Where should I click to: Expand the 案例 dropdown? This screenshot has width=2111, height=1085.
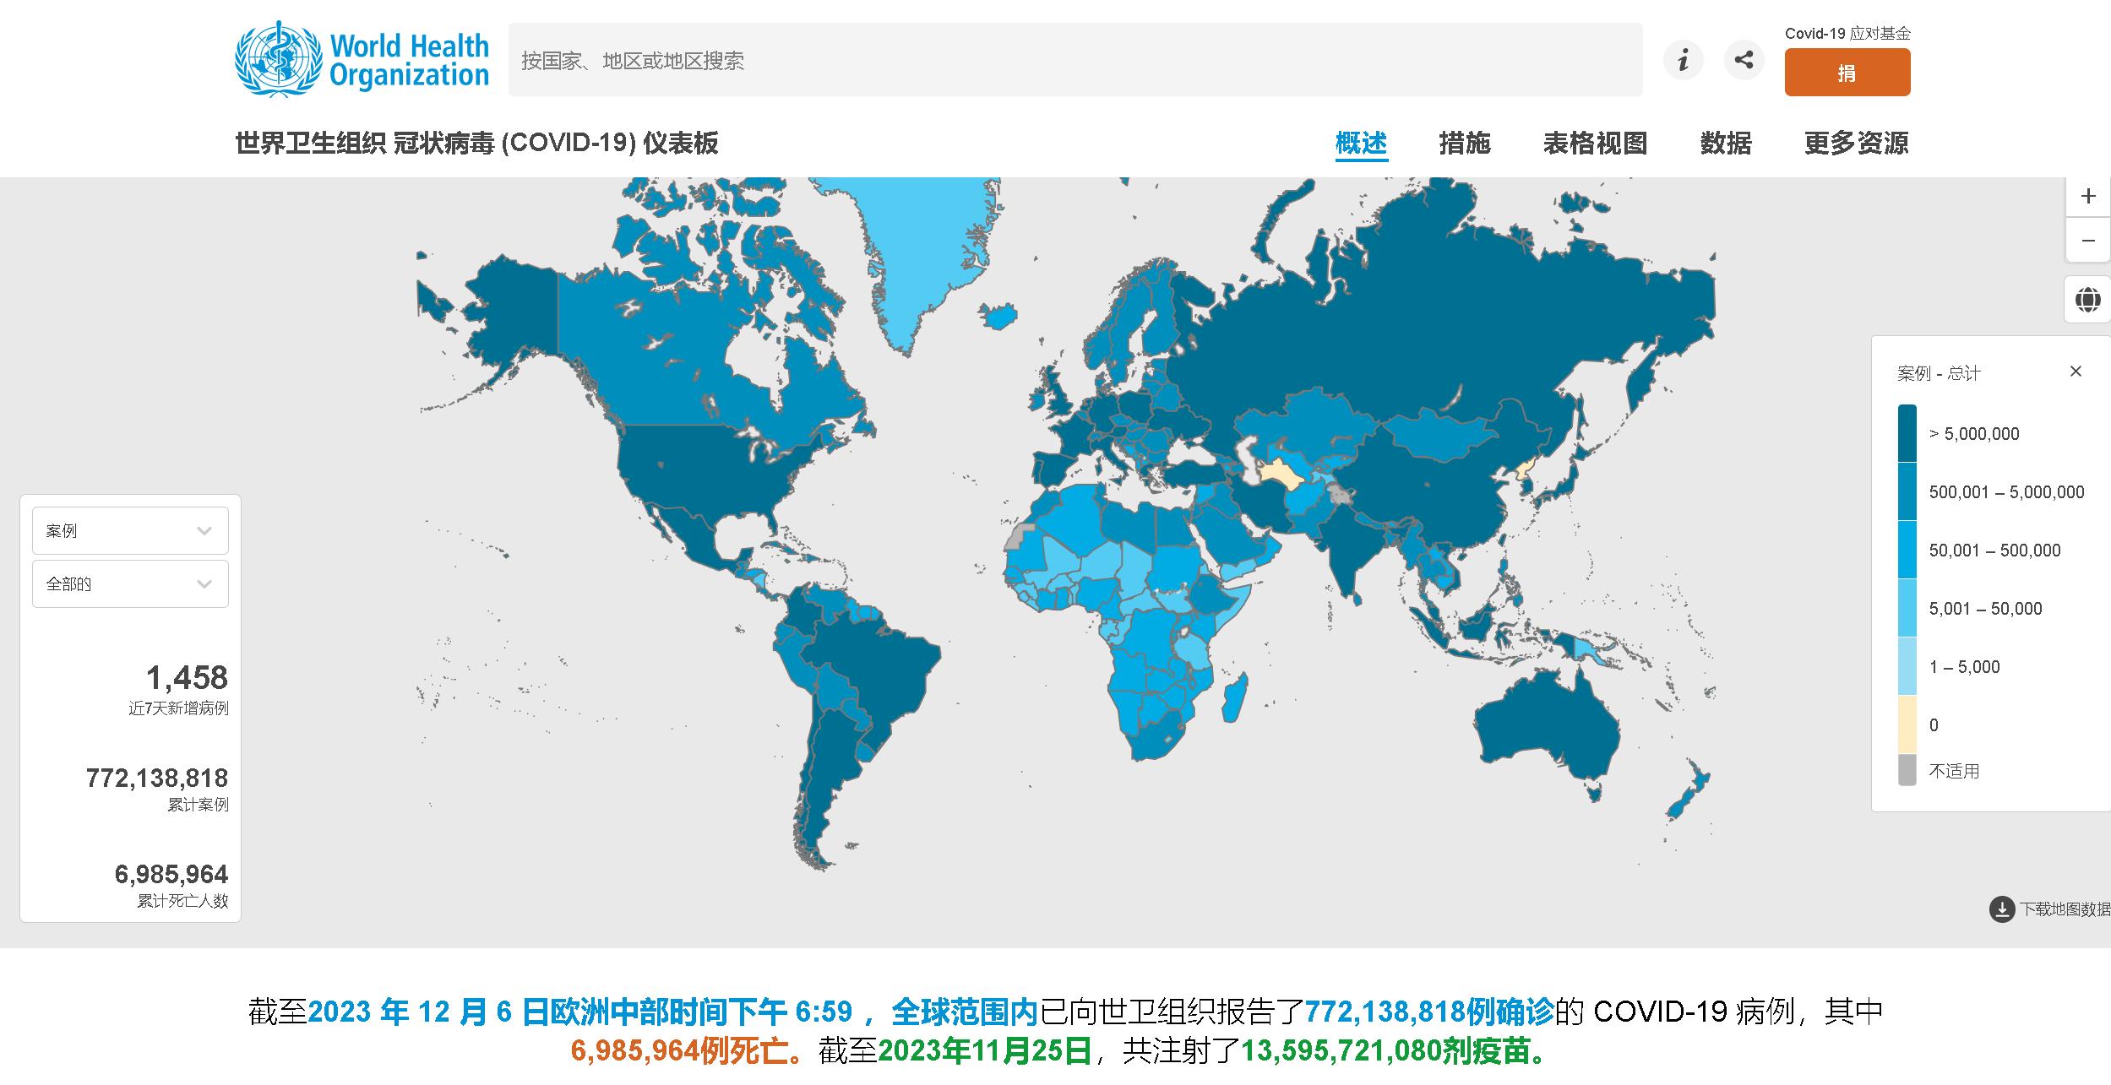coord(130,530)
